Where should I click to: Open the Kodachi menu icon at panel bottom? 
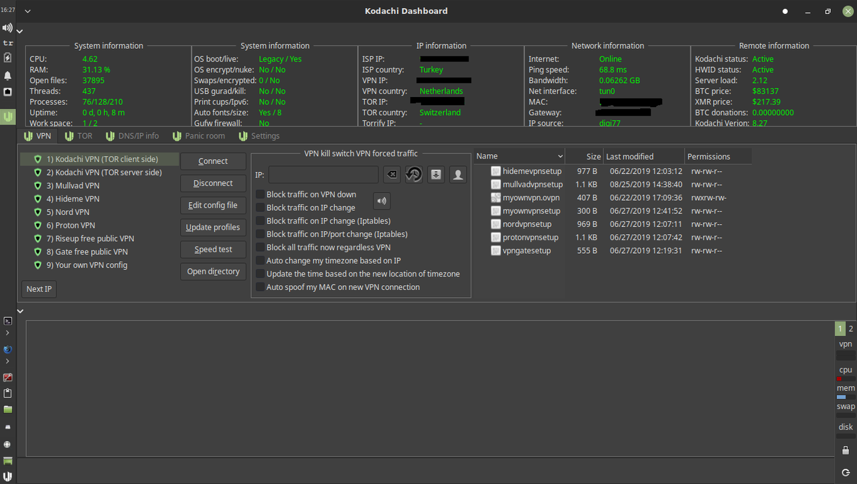coord(7,477)
